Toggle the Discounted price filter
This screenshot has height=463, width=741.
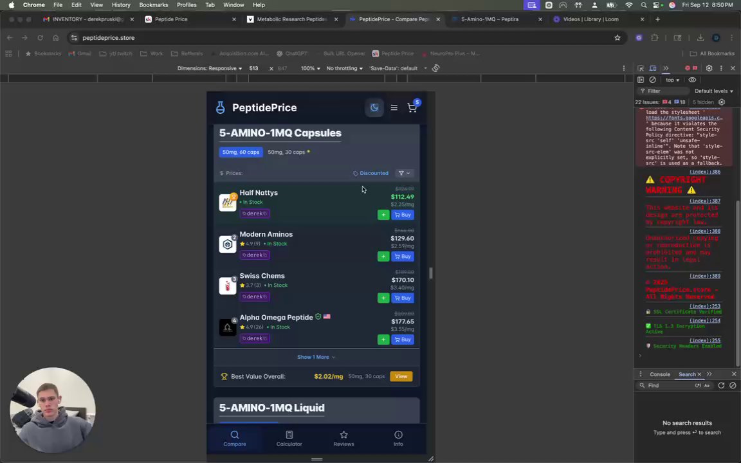tap(371, 174)
